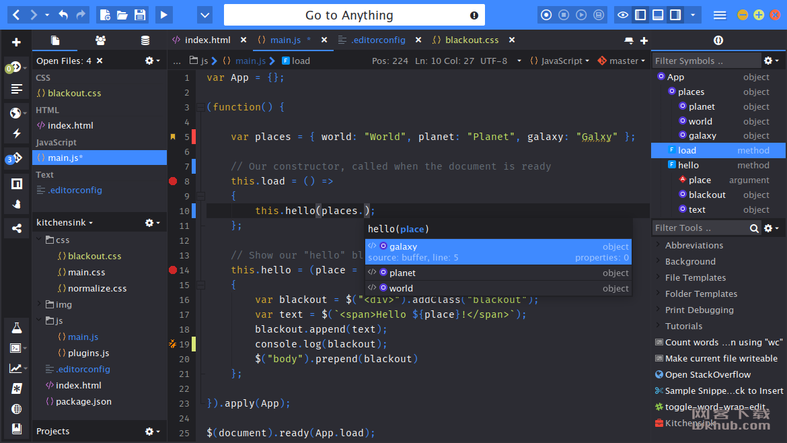Open the database explorer tab icon
The width and height of the screenshot is (787, 443).
pyautogui.click(x=145, y=40)
